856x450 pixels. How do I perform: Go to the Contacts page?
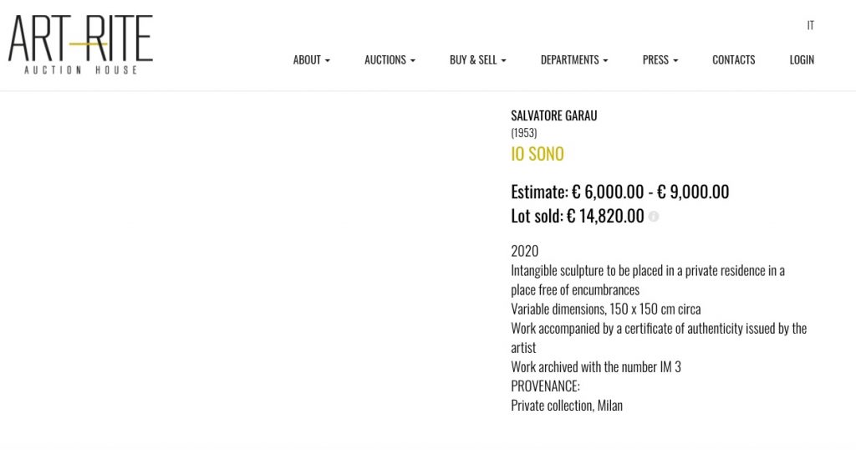point(733,59)
